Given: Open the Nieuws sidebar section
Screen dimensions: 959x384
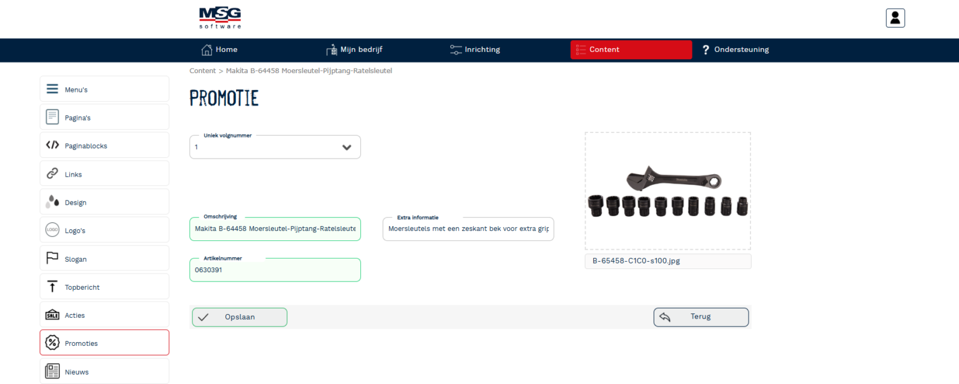Looking at the screenshot, I should coord(104,372).
